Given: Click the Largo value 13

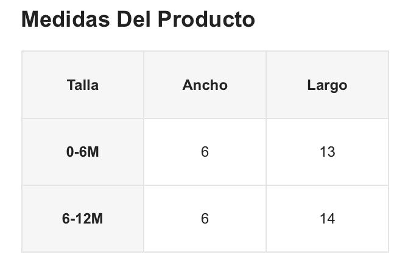Looking at the screenshot, I should 327,152.
